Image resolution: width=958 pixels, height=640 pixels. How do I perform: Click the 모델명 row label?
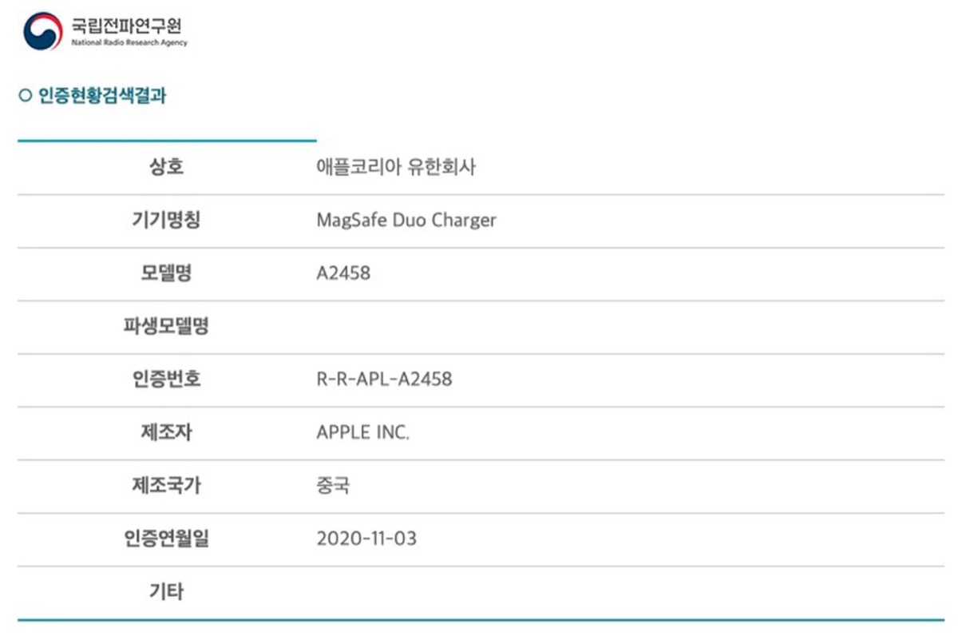pyautogui.click(x=166, y=273)
